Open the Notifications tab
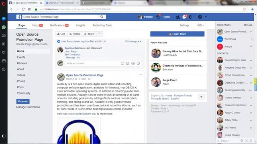 point(59,25)
